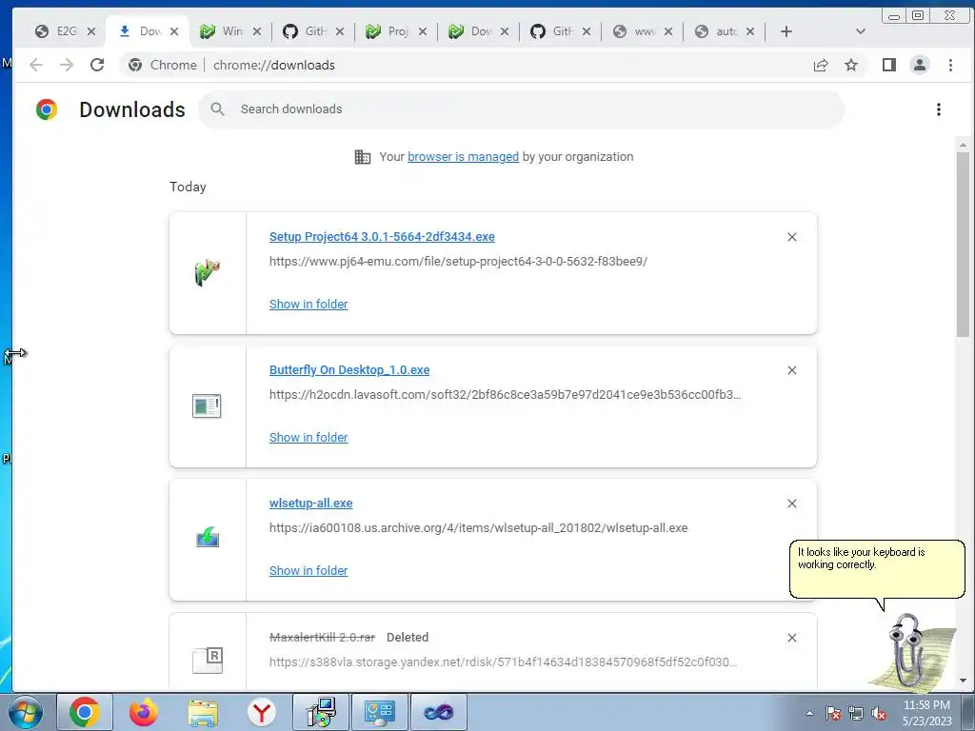
Task: Click the scrollbar up arrow
Action: pos(963,145)
